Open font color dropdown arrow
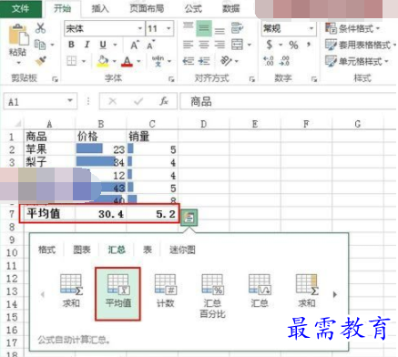The image size is (398, 357). [x=138, y=61]
